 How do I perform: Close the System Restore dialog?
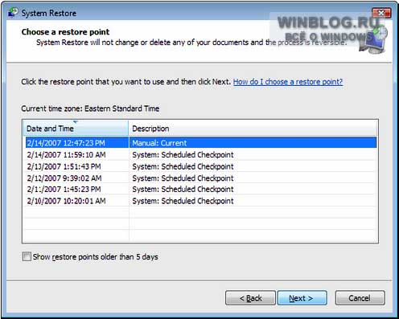tap(381, 13)
